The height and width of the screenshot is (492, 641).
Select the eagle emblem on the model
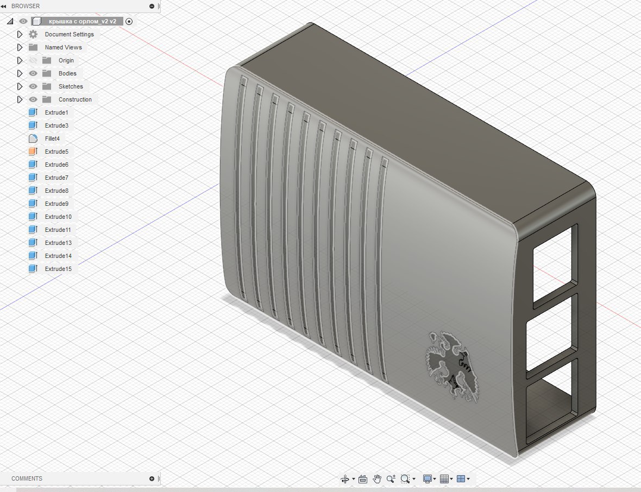tap(453, 367)
